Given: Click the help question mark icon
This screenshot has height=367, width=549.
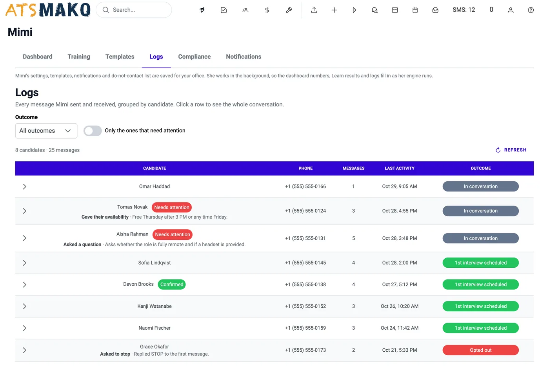Looking at the screenshot, I should (531, 10).
